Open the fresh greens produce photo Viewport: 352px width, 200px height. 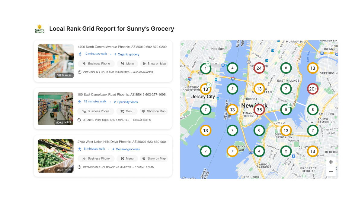point(56,156)
